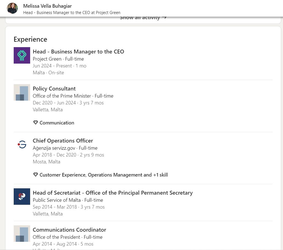Screen dimensions: 283x250
Task: Expand the Communication skill link
Action: pyautogui.click(x=57, y=123)
